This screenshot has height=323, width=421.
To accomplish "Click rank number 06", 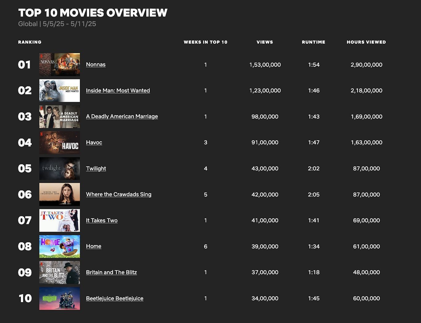I will click(x=25, y=194).
